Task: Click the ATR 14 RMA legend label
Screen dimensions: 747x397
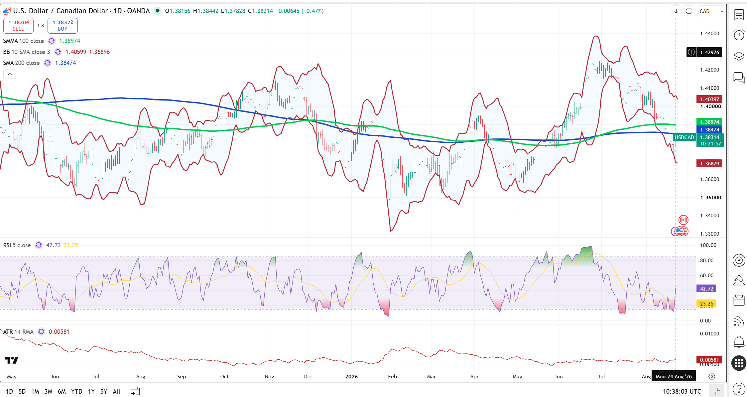Action: tap(18, 332)
